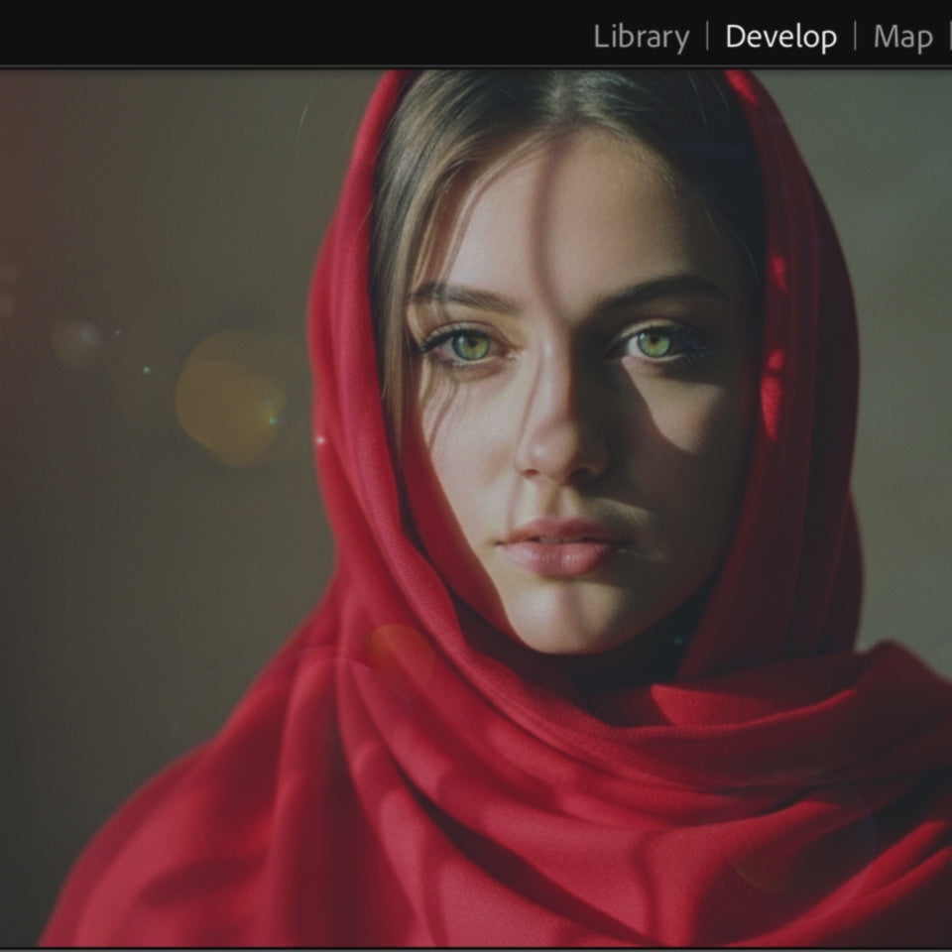The width and height of the screenshot is (952, 952).
Task: Click the woman's green eye on the left
Action: 470,345
